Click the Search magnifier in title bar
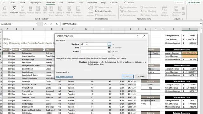Screen dimensions: 203x114 (125, 3)
